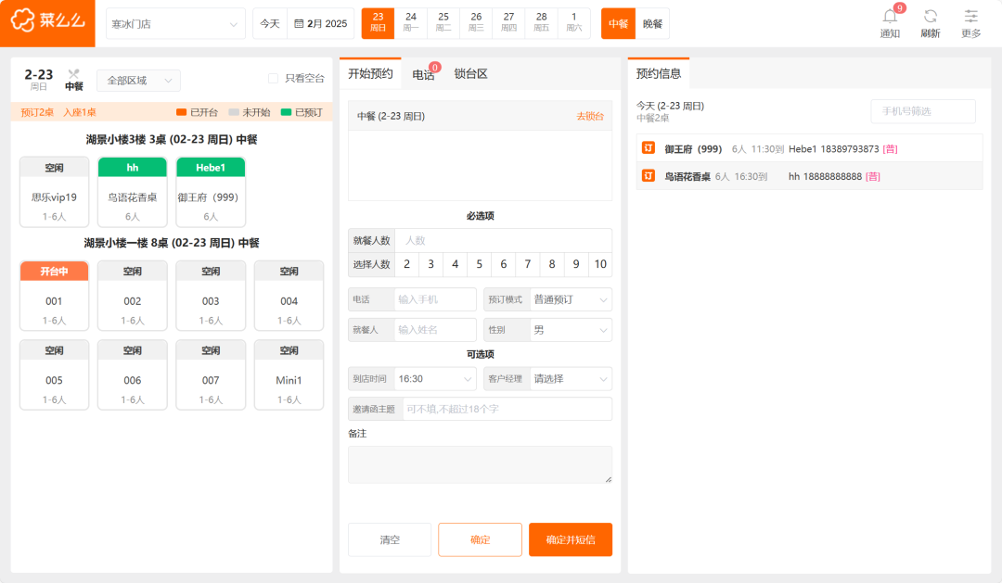
Task: Select date 1 周六
Action: coord(574,23)
